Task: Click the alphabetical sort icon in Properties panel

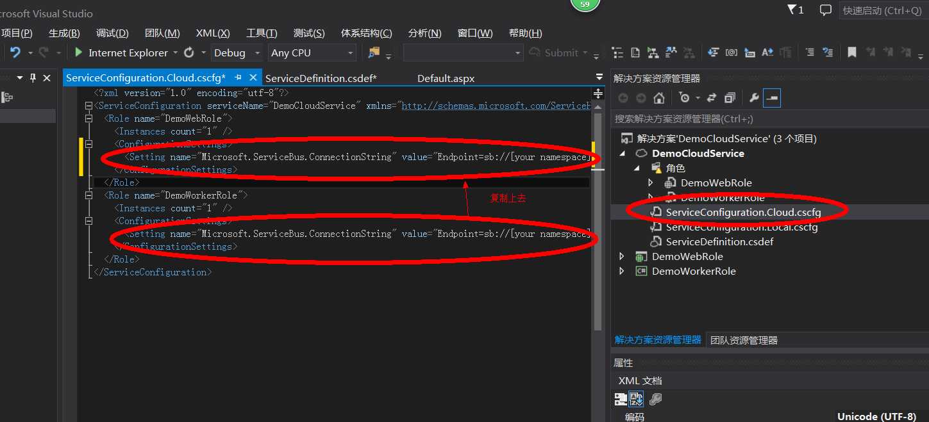Action: [x=636, y=399]
